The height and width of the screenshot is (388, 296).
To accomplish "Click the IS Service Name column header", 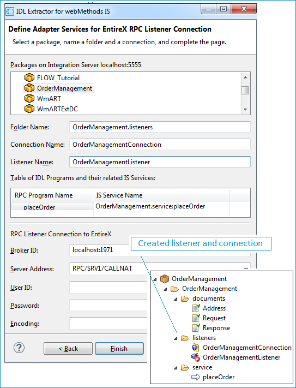I will (x=161, y=195).
